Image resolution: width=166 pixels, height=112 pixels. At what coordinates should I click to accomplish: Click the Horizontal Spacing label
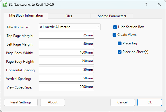21,70
